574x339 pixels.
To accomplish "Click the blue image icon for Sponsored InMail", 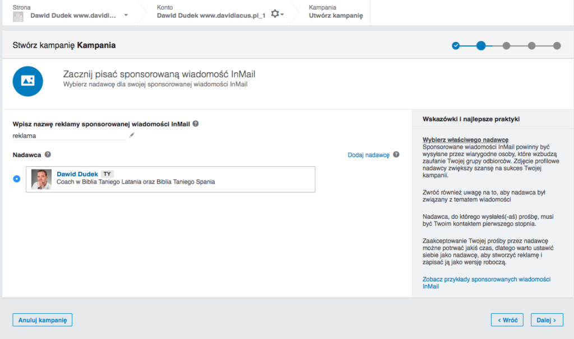I will click(28, 81).
